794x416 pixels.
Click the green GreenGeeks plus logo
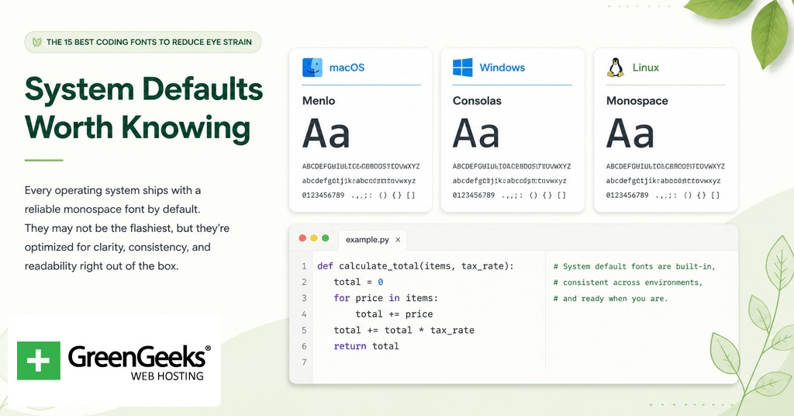tap(39, 360)
